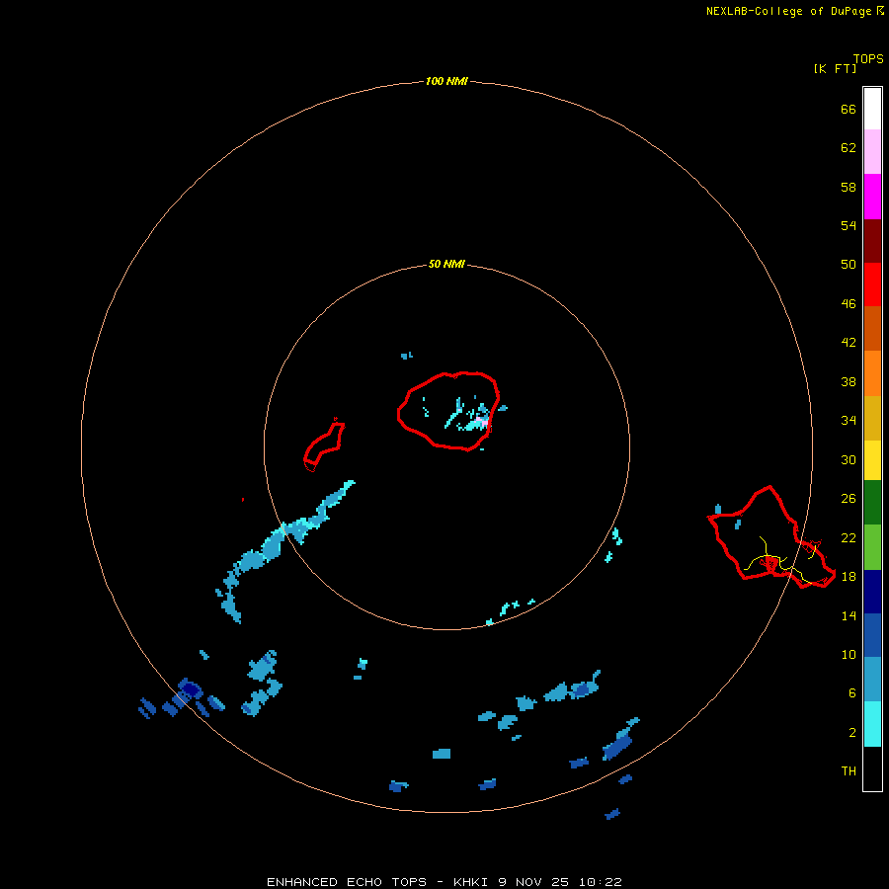
Task: Click the '50 NMI' range ring label
Action: pyautogui.click(x=446, y=264)
